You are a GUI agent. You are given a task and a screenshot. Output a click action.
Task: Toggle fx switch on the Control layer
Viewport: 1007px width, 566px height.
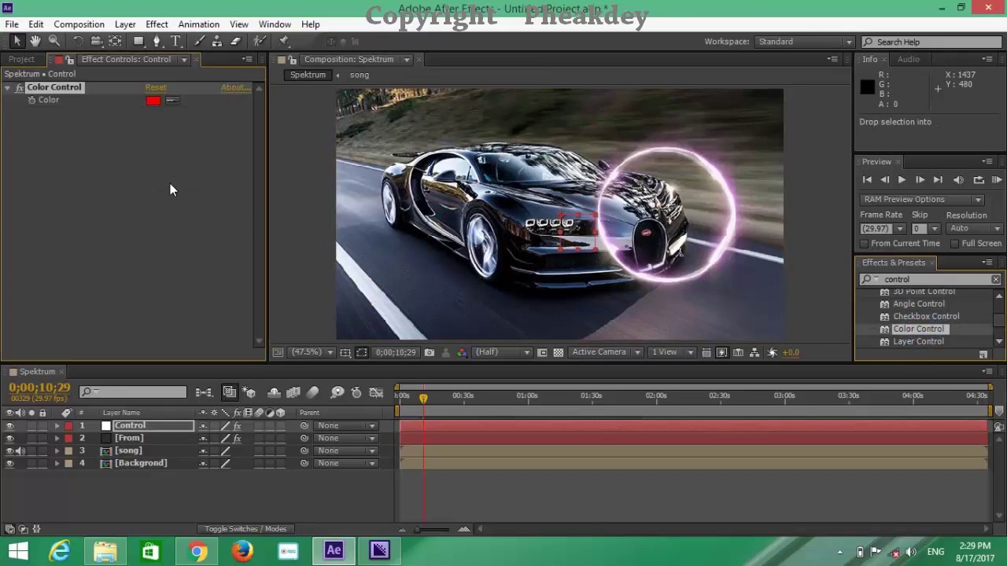(x=237, y=425)
